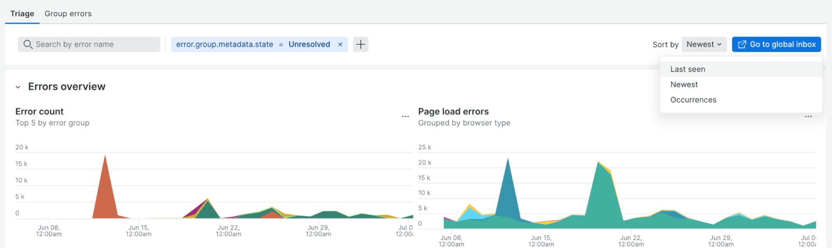Open Page load errors chart options menu

pos(808,117)
